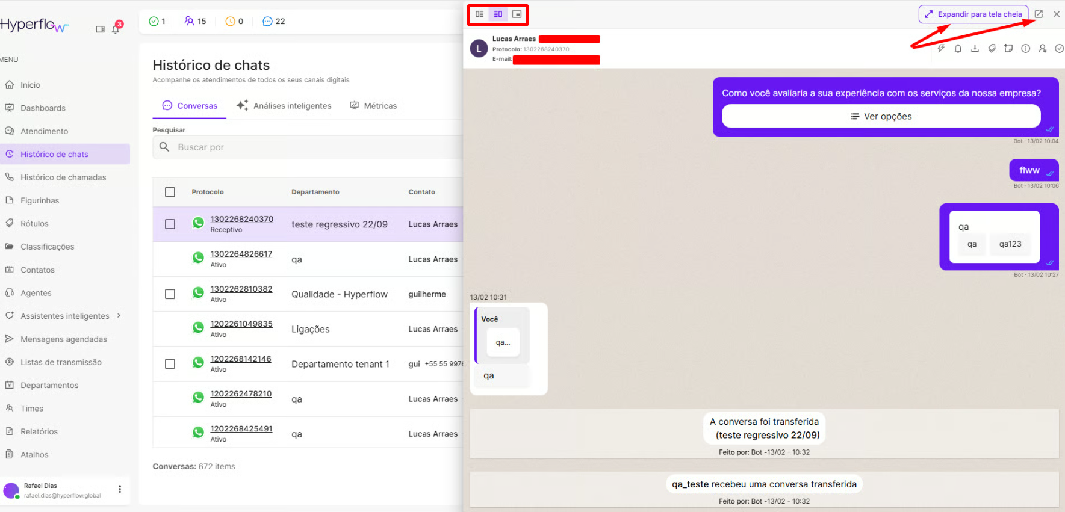Viewport: 1065px width, 512px height.
Task: Click the download conversation icon
Action: (975, 49)
